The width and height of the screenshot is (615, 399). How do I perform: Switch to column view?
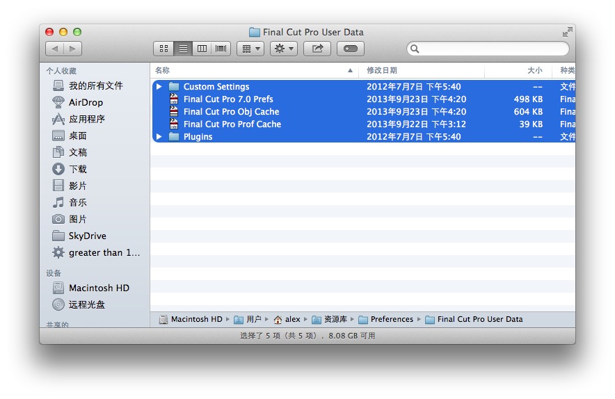click(202, 49)
